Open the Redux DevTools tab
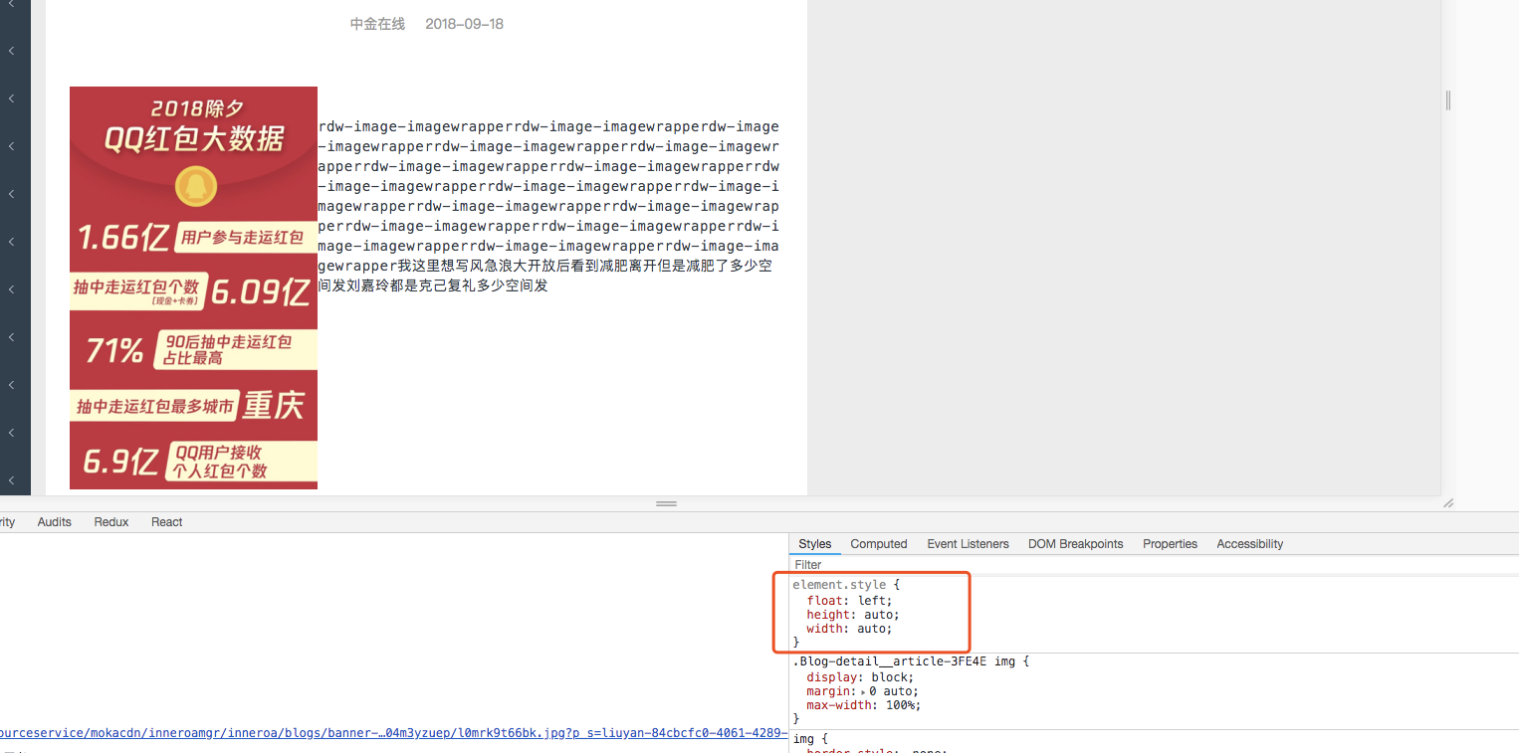Image resolution: width=1519 pixels, height=753 pixels. [x=110, y=521]
